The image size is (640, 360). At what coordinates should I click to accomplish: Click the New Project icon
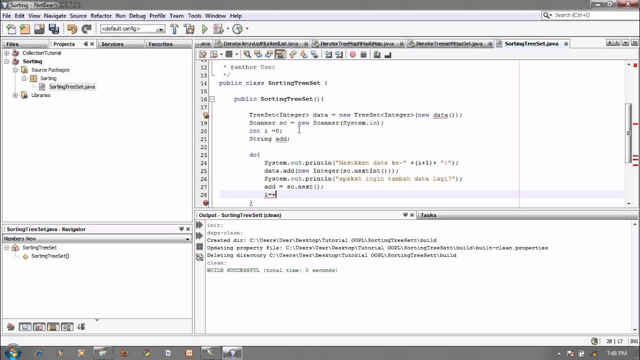[x=24, y=29]
